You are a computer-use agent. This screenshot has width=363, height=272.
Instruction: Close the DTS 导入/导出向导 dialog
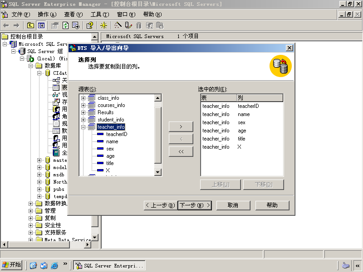click(x=289, y=48)
